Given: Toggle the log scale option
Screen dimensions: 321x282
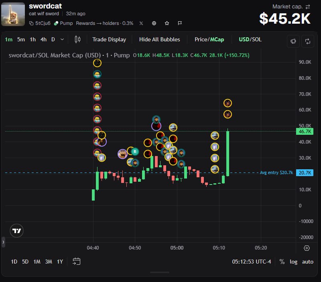Looking at the screenshot, I should (293, 262).
